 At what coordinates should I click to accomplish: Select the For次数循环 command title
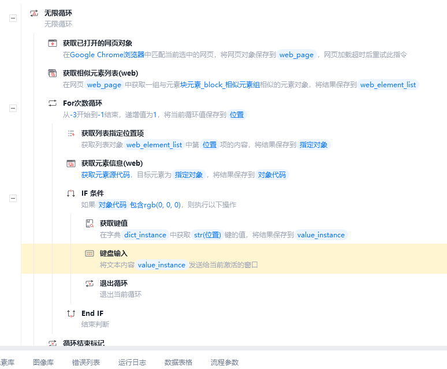83,103
